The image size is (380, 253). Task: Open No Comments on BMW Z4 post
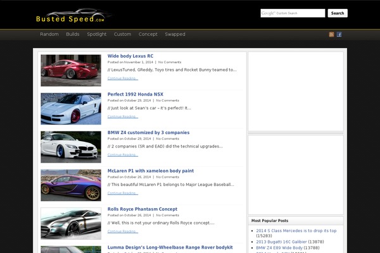point(167,139)
